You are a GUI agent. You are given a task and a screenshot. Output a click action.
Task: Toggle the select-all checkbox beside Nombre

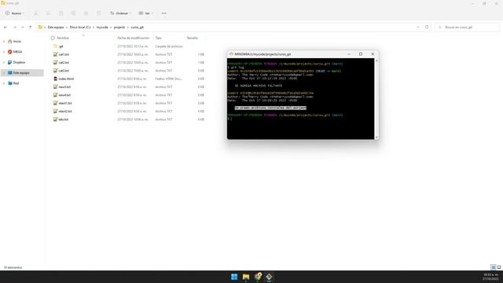(53, 38)
